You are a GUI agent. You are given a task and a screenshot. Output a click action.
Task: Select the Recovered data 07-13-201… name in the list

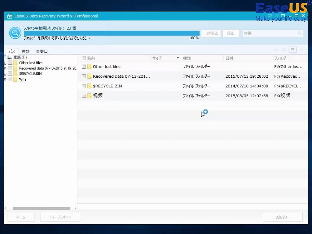[x=121, y=76]
